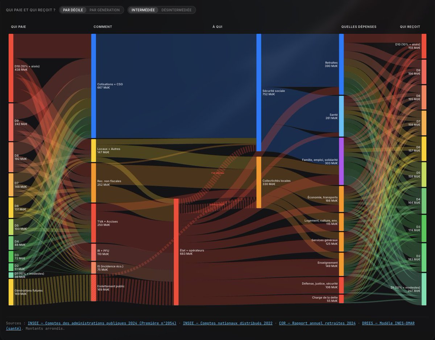Click the 'QUI PAIE ET QUI REÇOIT ?' title
The width and height of the screenshot is (435, 340).
[31, 10]
